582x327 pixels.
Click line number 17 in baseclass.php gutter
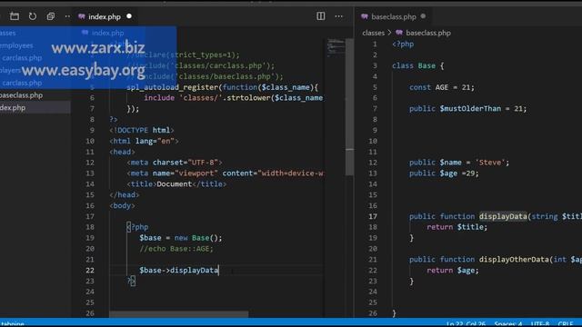point(373,216)
